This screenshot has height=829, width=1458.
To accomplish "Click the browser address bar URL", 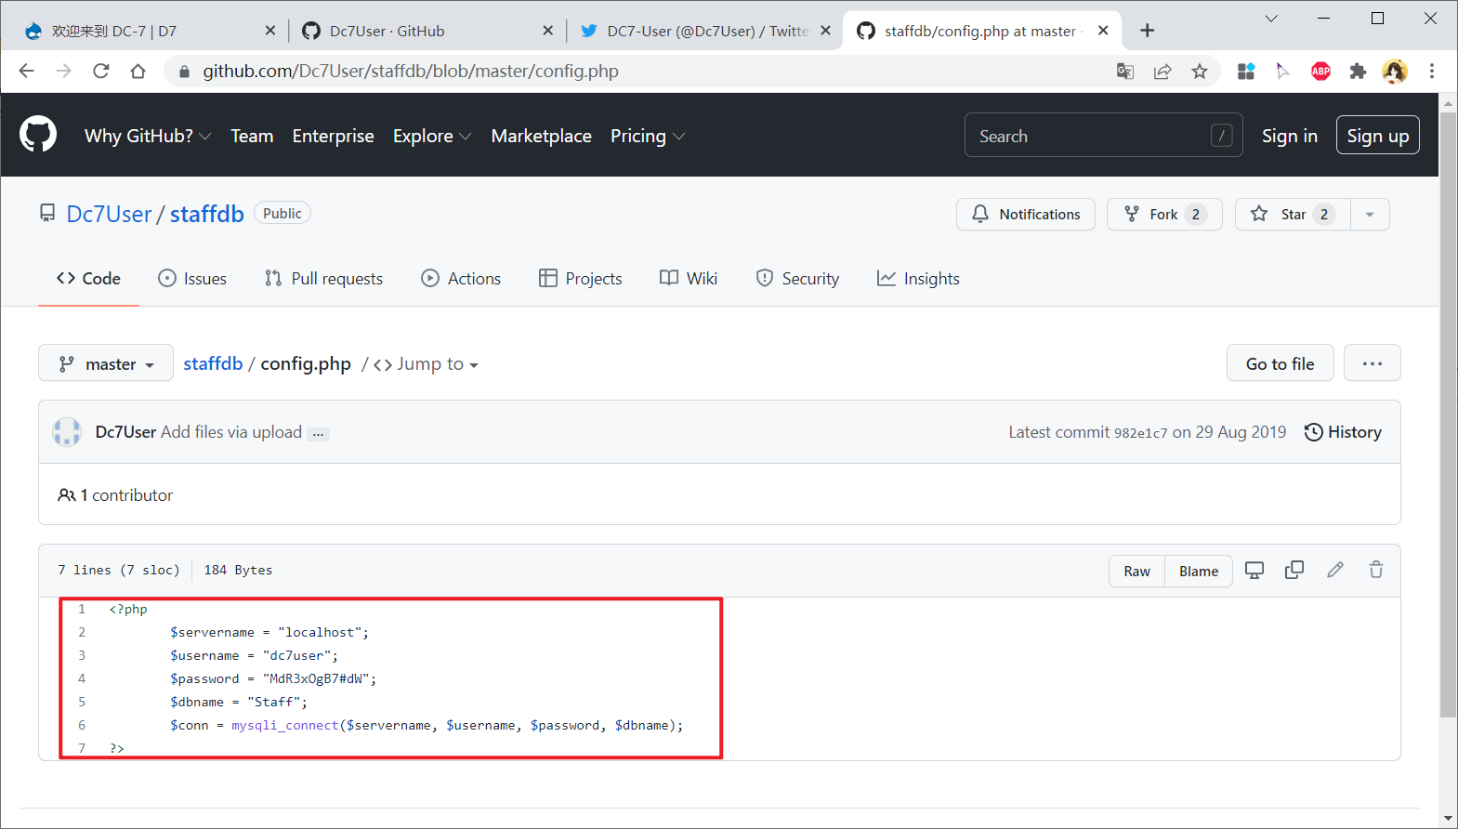I will 411,71.
